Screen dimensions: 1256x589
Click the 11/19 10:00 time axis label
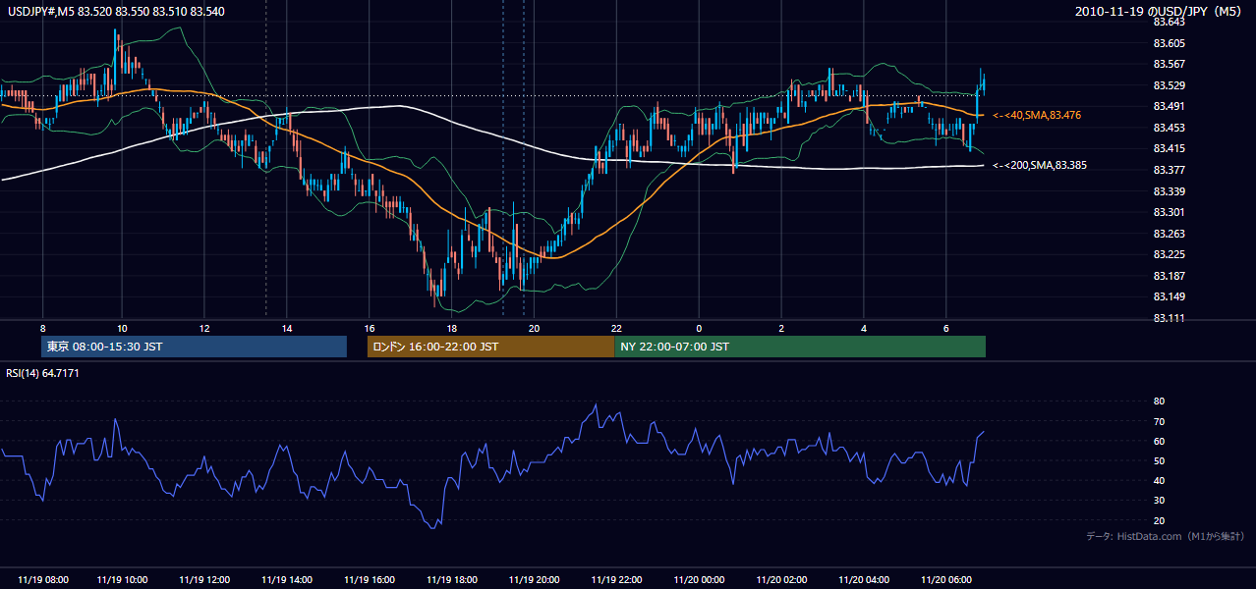123,580
